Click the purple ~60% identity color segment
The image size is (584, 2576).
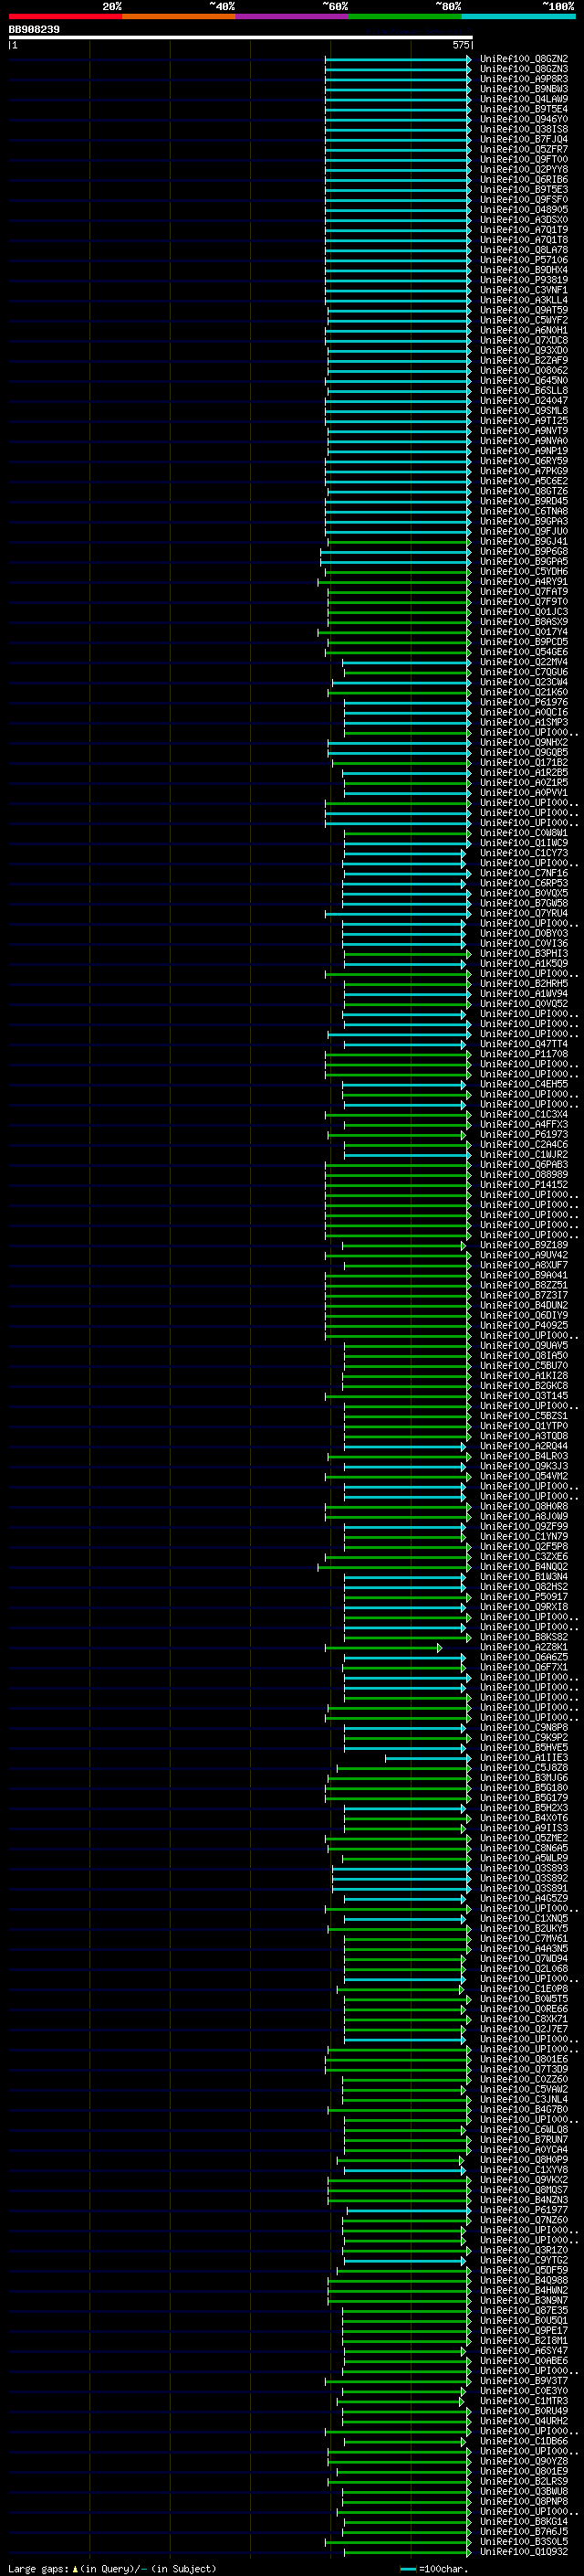[291, 16]
